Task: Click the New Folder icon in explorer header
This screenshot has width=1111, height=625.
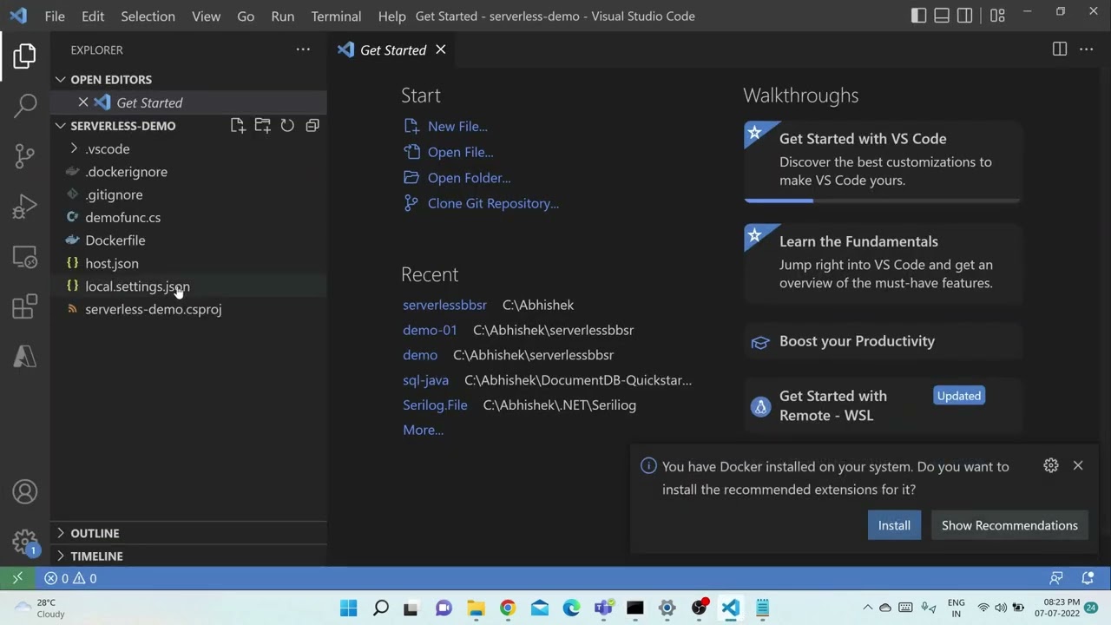Action: coord(262,126)
